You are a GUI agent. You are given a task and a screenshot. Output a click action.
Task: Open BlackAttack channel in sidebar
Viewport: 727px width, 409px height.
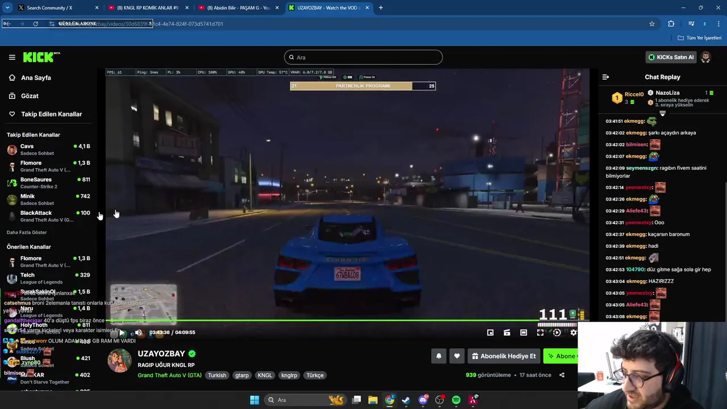(x=48, y=216)
